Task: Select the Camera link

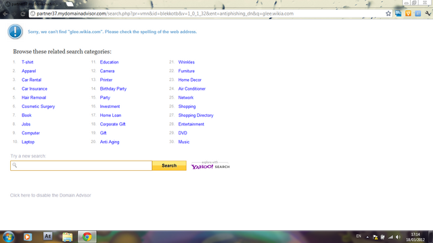Action: click(107, 71)
